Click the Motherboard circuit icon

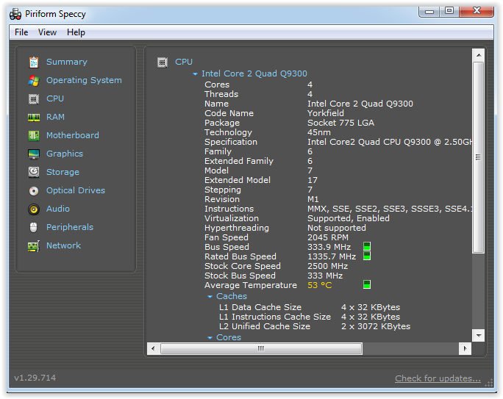34,135
